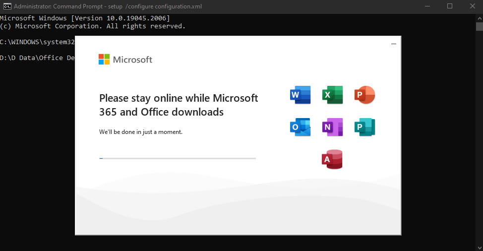
Task: Maximize the Command Prompt window
Action: 450,6
